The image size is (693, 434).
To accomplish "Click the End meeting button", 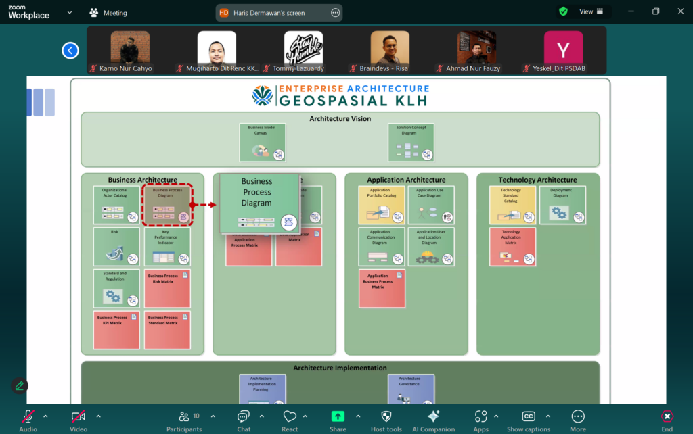I will pyautogui.click(x=667, y=417).
